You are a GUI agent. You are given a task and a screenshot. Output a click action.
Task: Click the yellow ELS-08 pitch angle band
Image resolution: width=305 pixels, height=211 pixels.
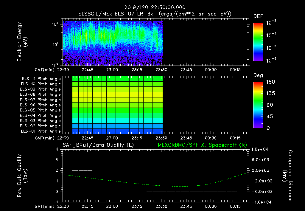point(117,94)
